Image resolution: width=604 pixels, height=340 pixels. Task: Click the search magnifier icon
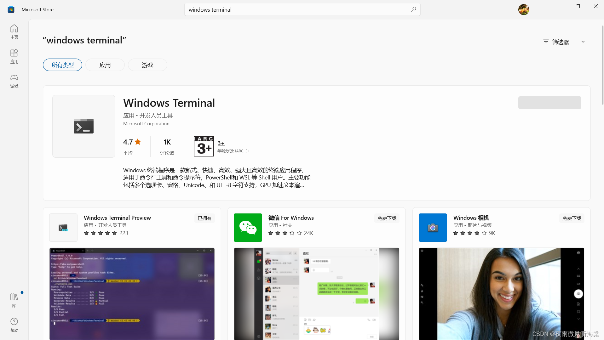click(413, 9)
